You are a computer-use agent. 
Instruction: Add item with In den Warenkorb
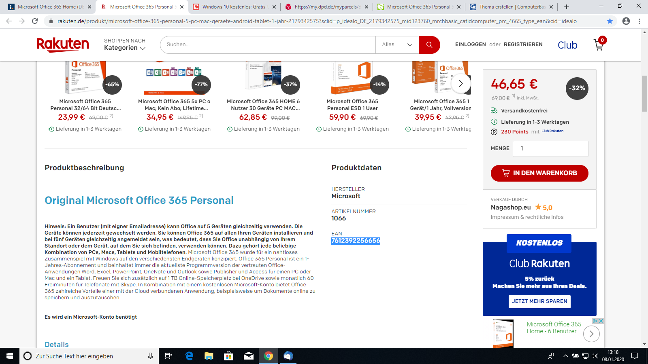[539, 173]
